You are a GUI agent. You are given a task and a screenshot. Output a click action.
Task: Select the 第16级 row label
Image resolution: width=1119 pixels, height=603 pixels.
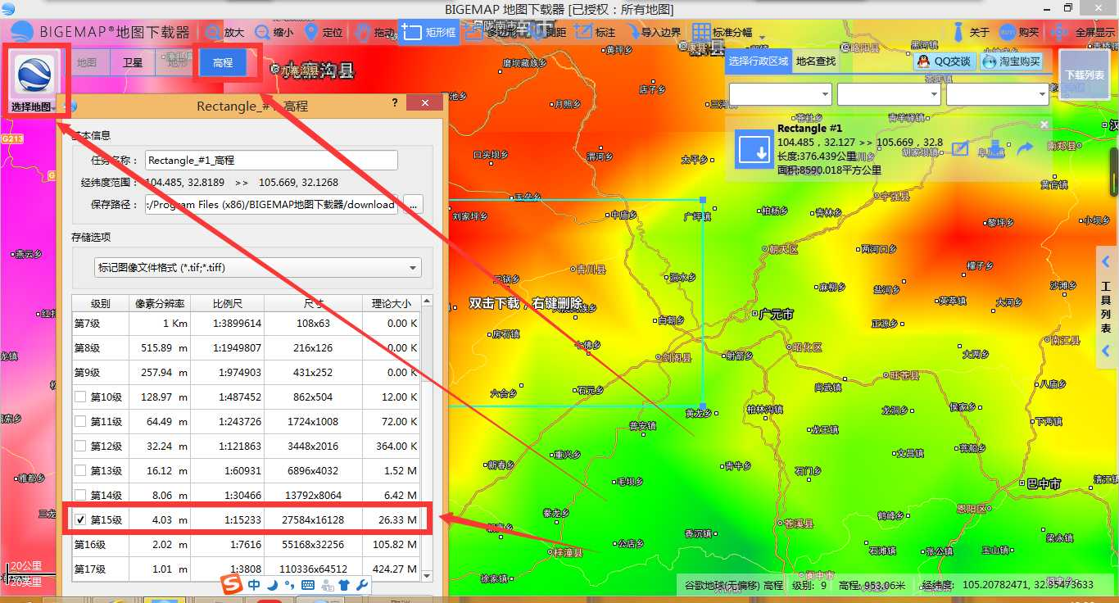coord(90,545)
